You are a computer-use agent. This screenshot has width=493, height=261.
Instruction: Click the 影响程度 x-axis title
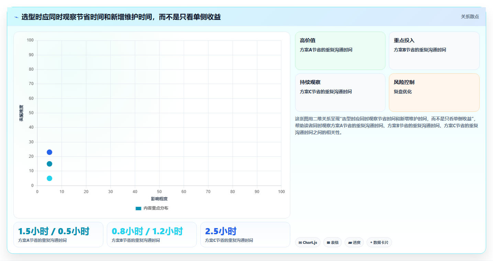[159, 199]
